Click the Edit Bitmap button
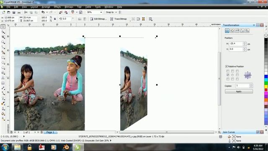The image size is (268, 151). tap(98, 19)
